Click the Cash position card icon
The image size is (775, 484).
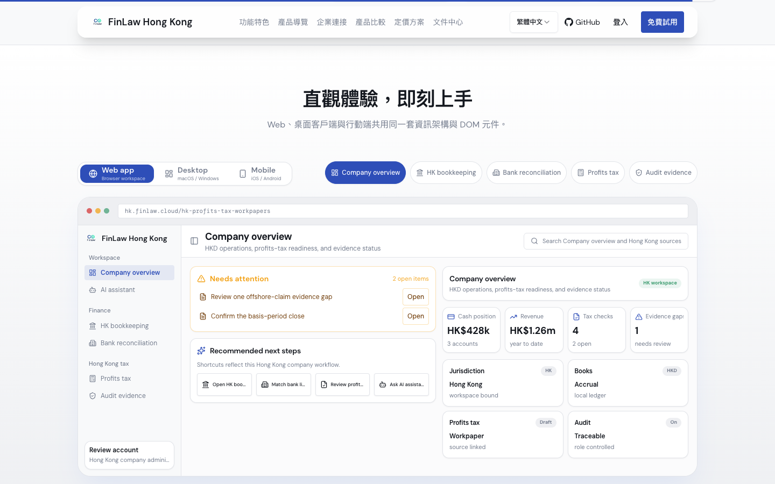click(451, 317)
